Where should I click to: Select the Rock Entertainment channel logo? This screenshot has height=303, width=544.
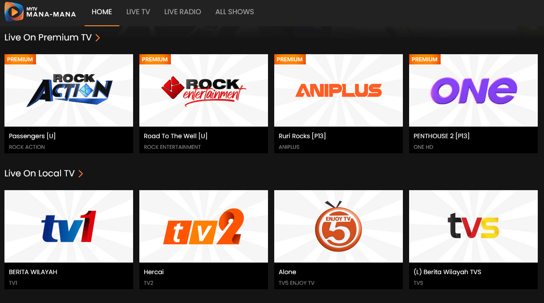[203, 91]
